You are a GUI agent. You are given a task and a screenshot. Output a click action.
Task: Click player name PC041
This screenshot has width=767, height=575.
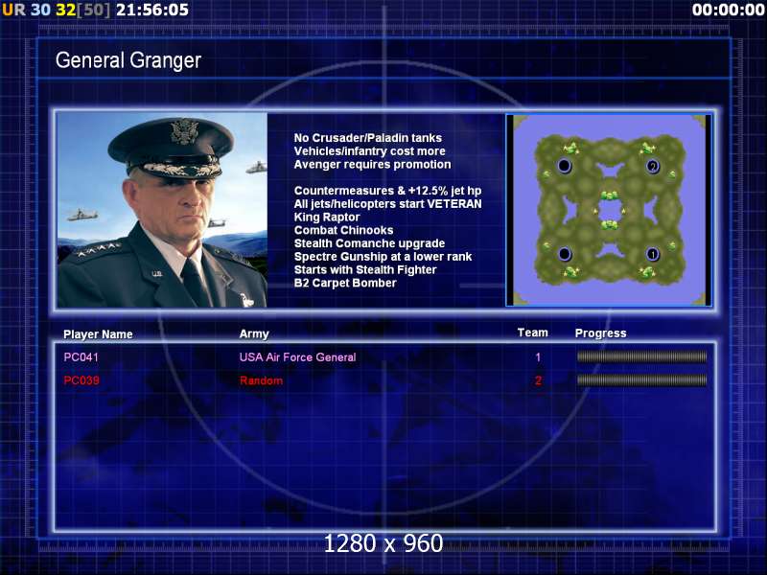pyautogui.click(x=81, y=357)
